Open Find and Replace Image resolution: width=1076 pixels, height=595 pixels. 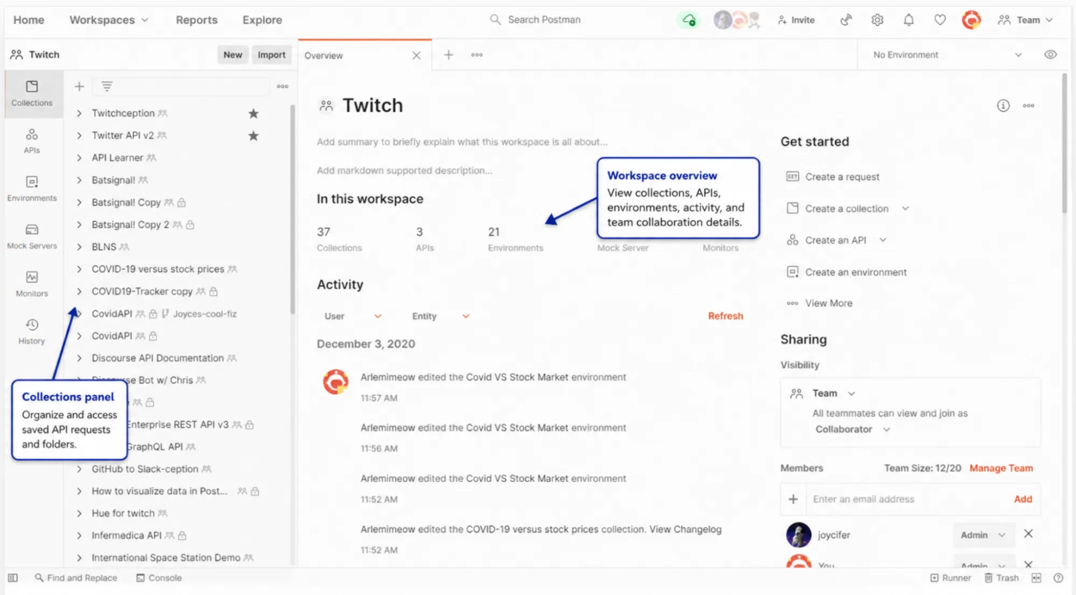click(76, 578)
